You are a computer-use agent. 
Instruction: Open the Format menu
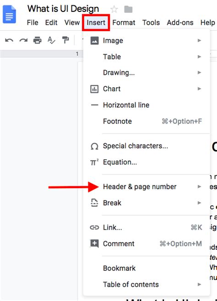coord(124,22)
